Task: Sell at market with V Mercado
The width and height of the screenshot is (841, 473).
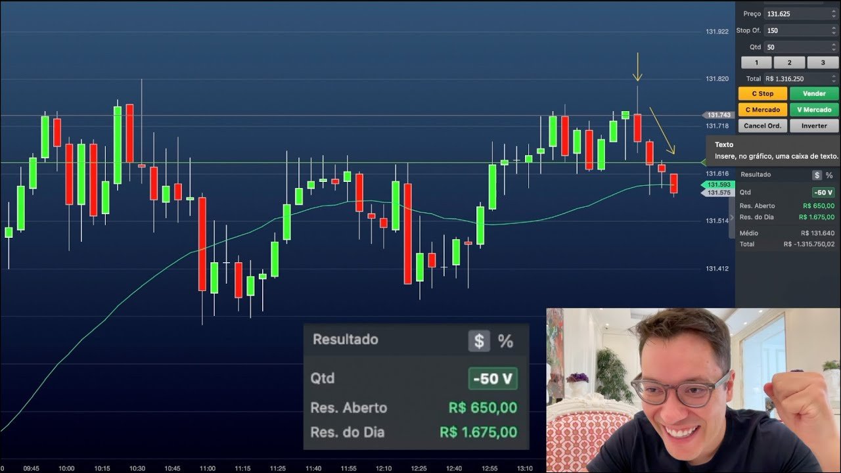Action: 814,110
